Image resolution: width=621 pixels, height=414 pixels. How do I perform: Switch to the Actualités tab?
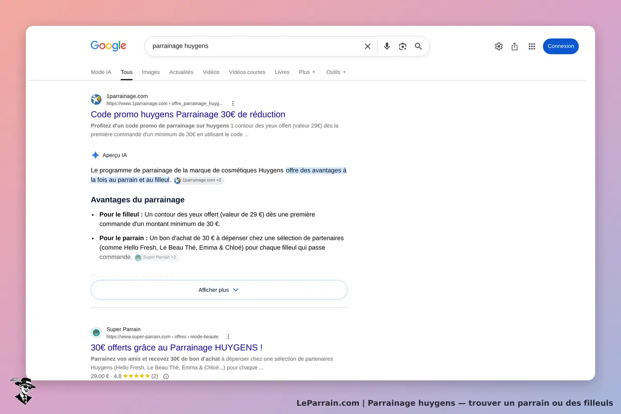pyautogui.click(x=181, y=72)
